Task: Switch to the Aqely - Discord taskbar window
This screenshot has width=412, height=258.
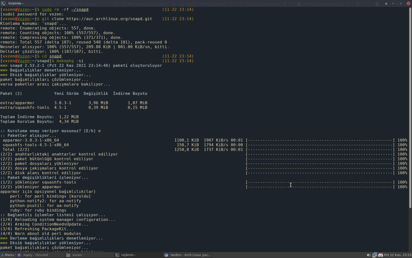Action: click(32, 255)
